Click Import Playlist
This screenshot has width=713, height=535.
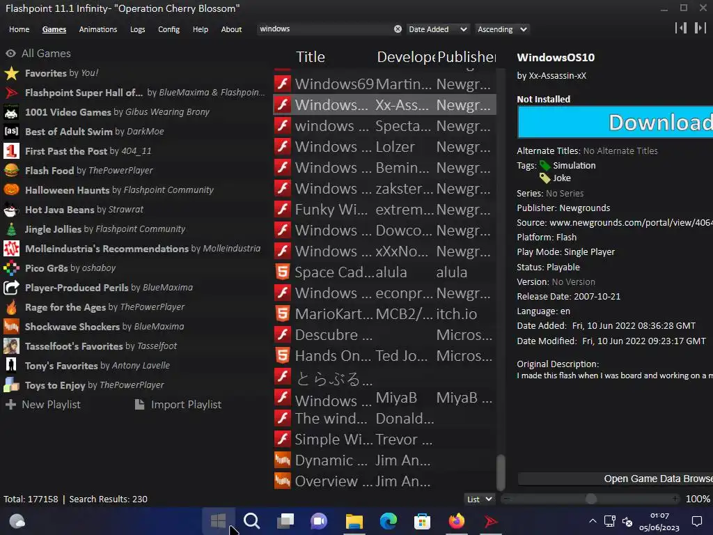(x=178, y=405)
